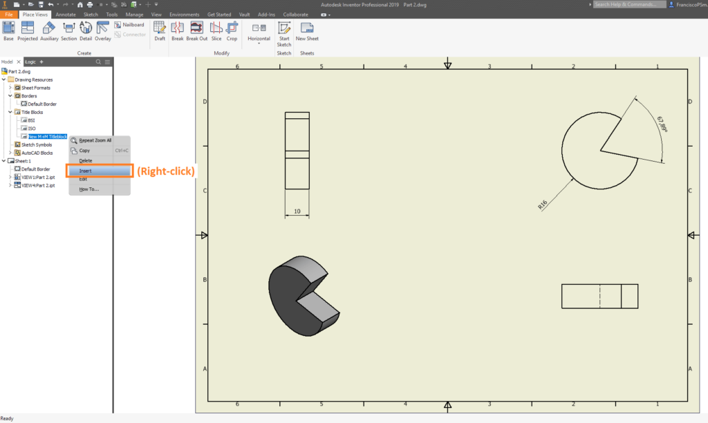
Task: Open the Collaborate ribbon tab
Action: point(295,15)
